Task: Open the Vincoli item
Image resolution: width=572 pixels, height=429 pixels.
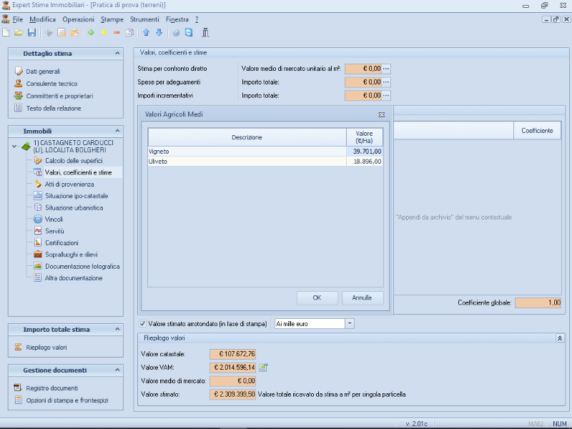Action: click(54, 220)
